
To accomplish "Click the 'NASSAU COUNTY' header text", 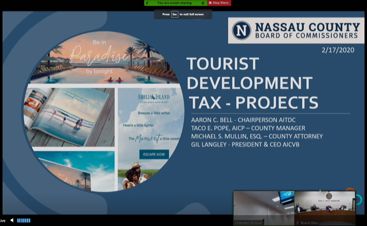I will [307, 27].
